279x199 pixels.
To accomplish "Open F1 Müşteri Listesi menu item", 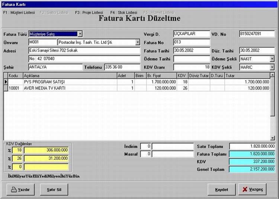I will click(19, 13).
